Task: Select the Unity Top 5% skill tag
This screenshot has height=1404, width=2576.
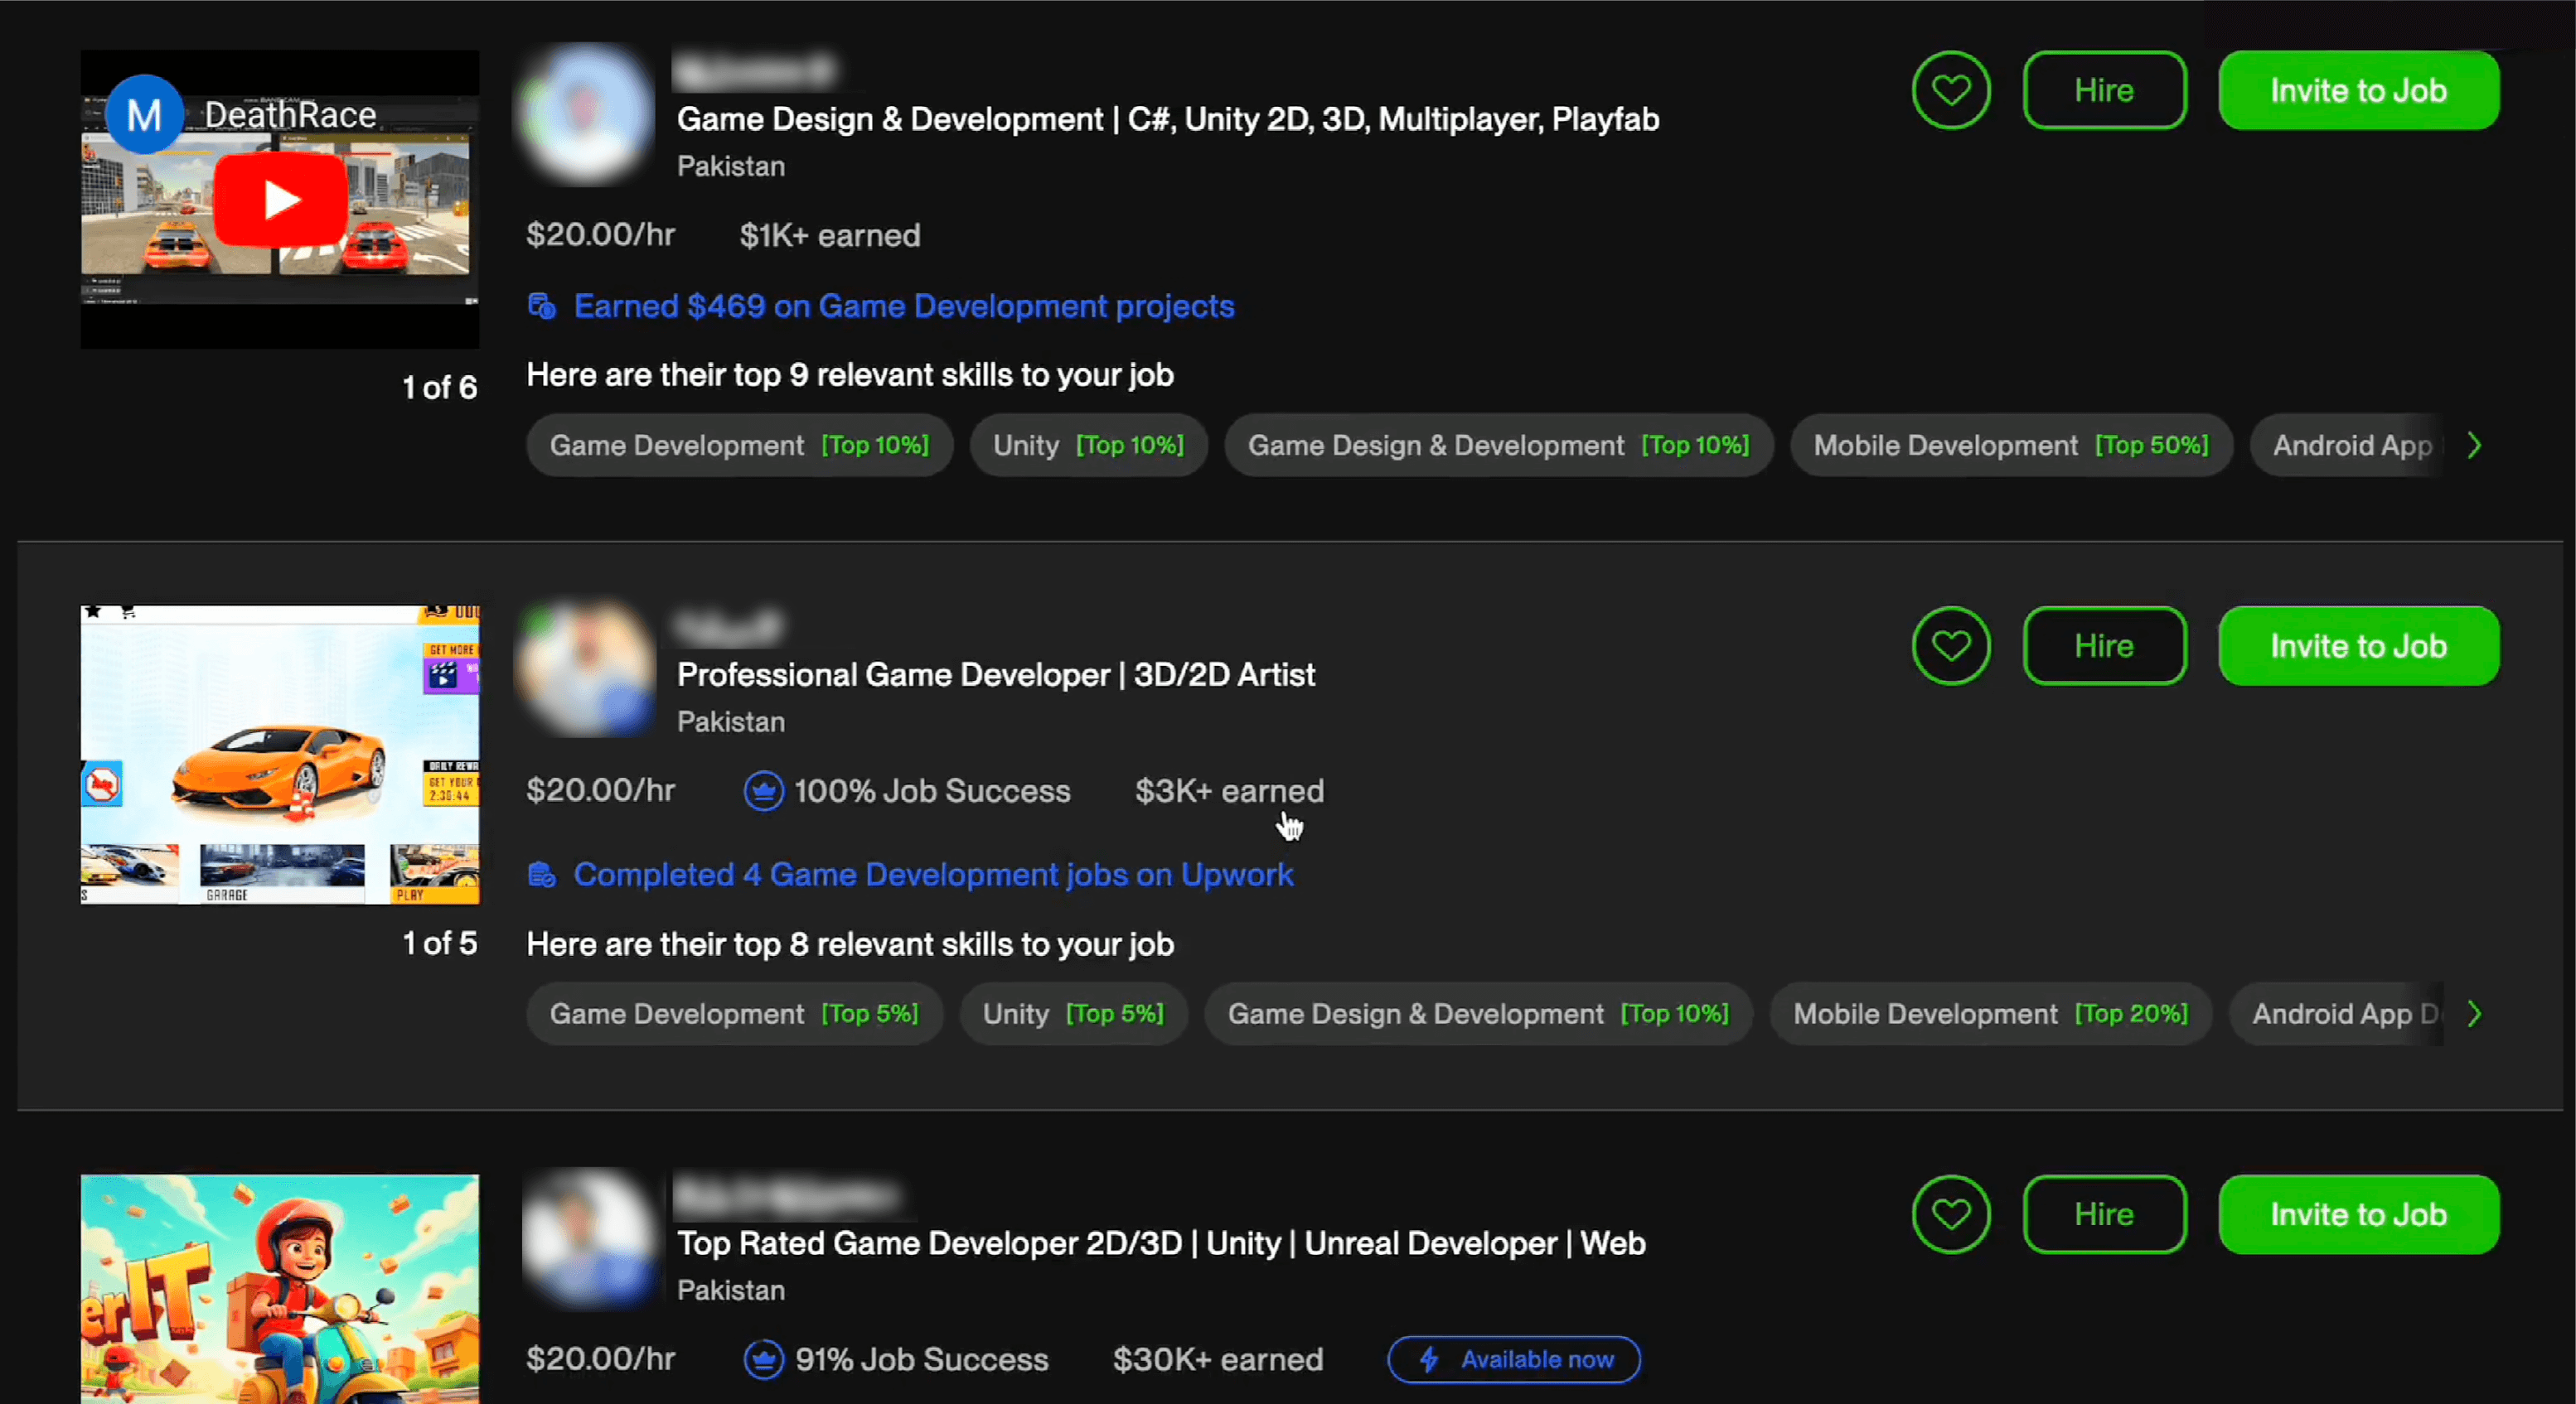Action: 1073,1013
